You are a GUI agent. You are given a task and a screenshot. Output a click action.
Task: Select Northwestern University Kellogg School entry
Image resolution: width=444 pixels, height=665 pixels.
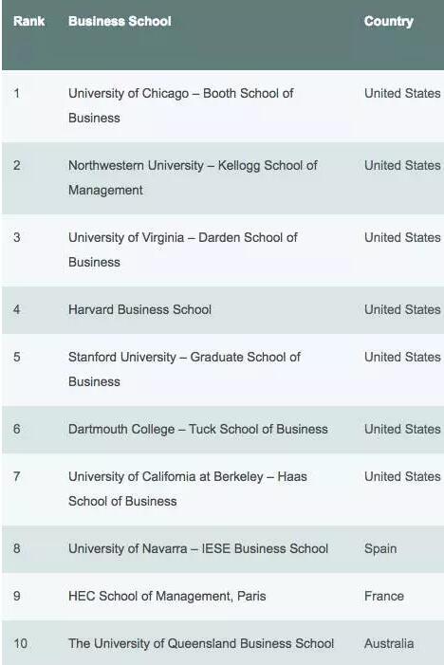tap(193, 177)
